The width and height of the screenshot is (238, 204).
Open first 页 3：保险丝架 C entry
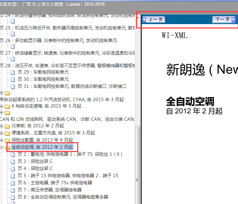pyautogui.click(x=35, y=161)
